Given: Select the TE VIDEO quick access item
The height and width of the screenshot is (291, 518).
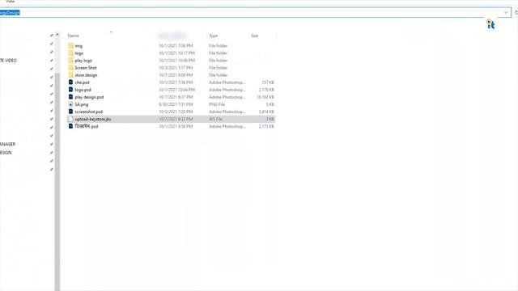Looking at the screenshot, I should pos(8,61).
